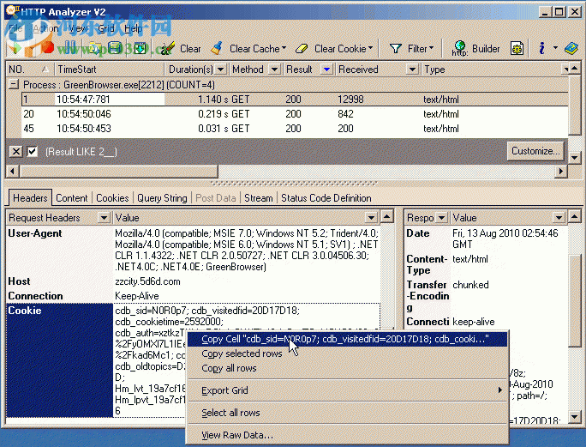Click the grid horizontal scroll right arrow
The width and height of the screenshot is (586, 447).
pos(560,171)
